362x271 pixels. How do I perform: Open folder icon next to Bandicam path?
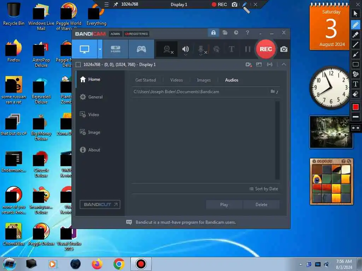click(273, 91)
